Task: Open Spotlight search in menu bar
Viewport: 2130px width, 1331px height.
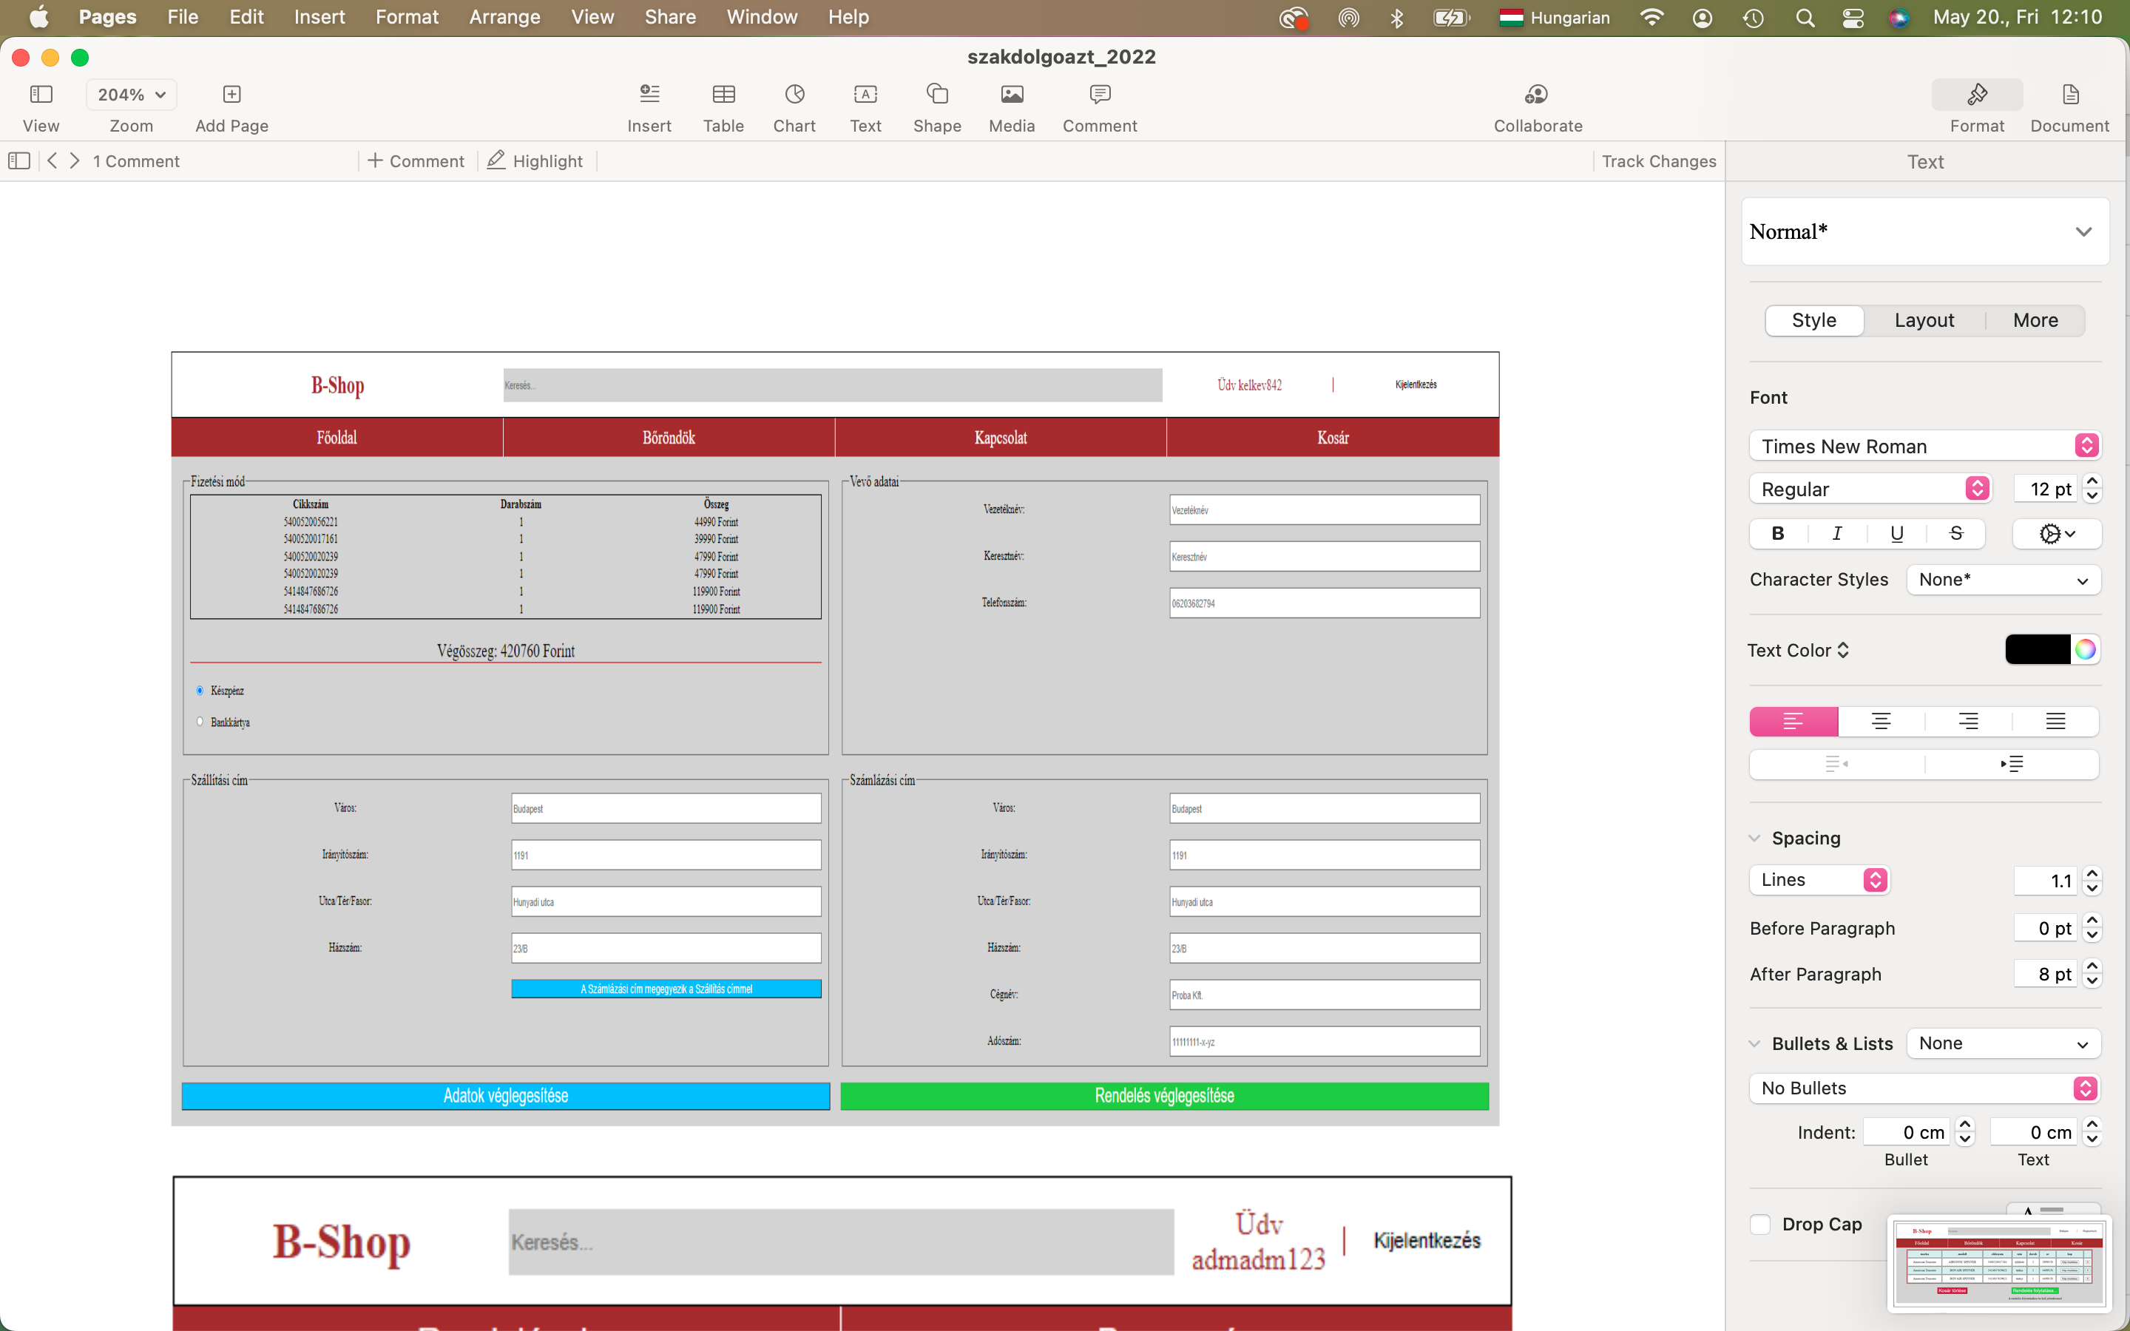Action: click(x=1805, y=18)
